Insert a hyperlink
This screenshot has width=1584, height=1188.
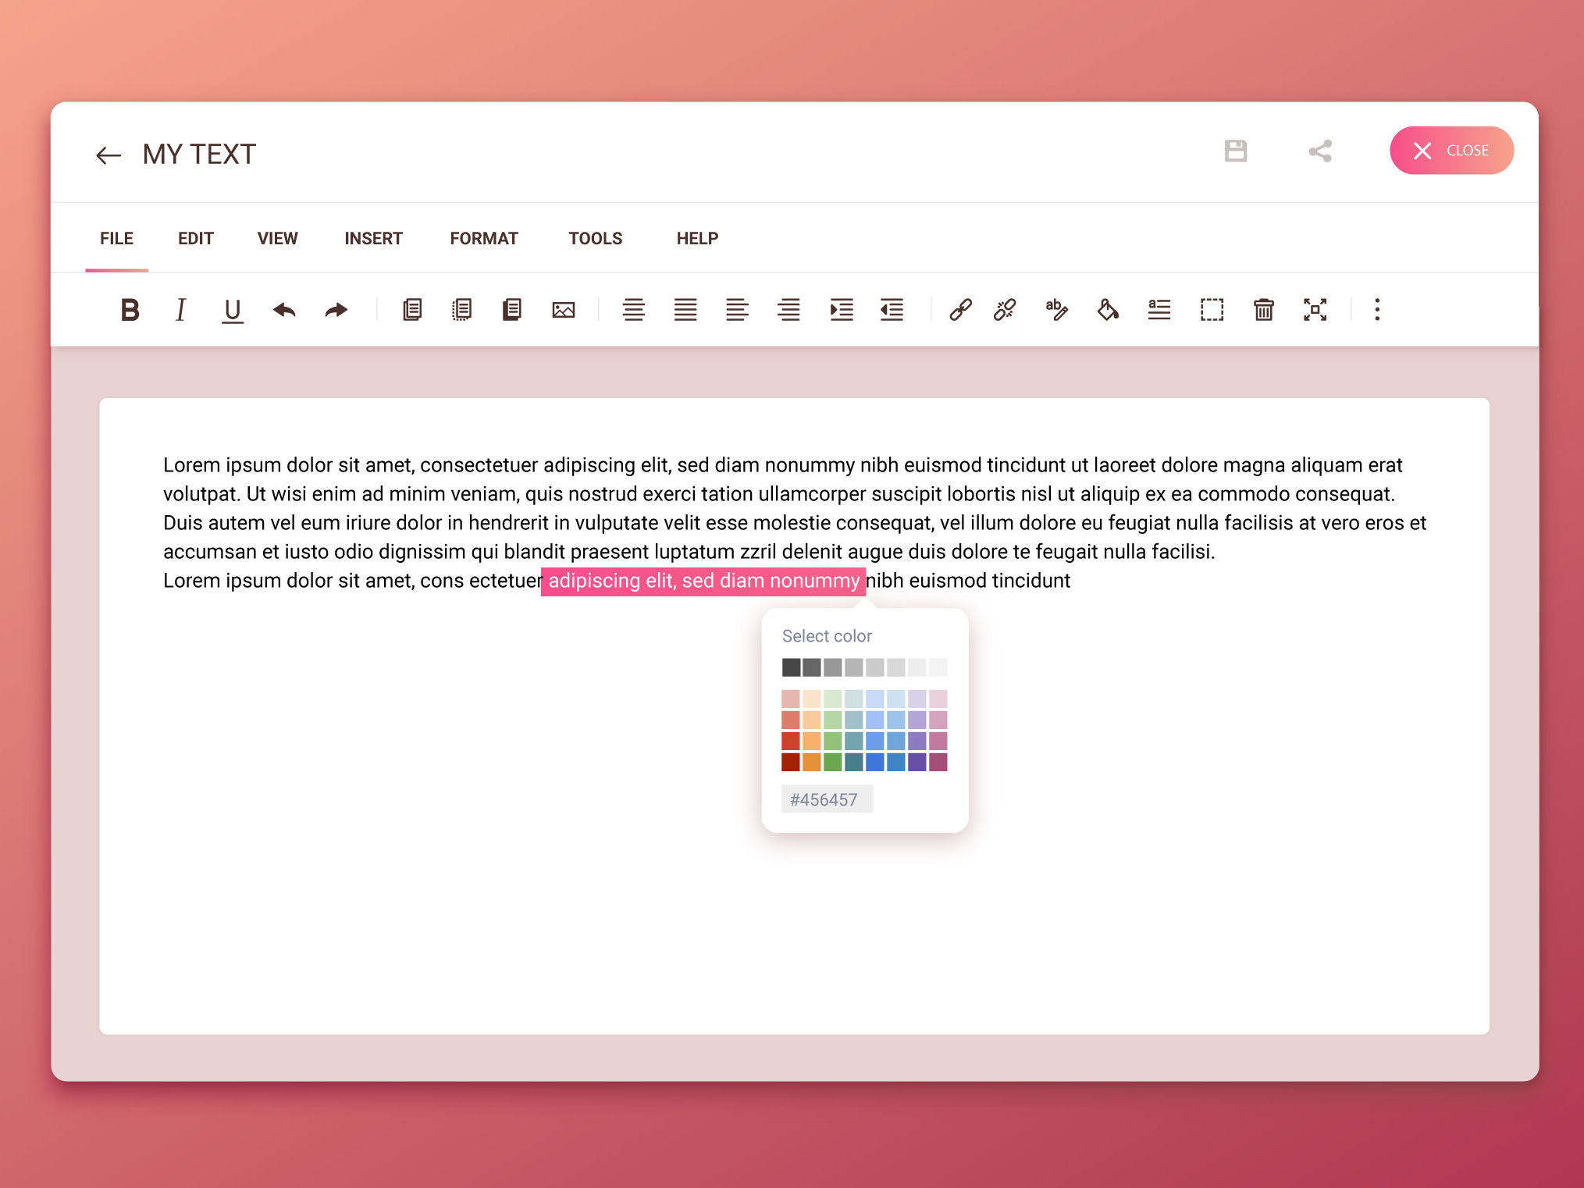(961, 310)
